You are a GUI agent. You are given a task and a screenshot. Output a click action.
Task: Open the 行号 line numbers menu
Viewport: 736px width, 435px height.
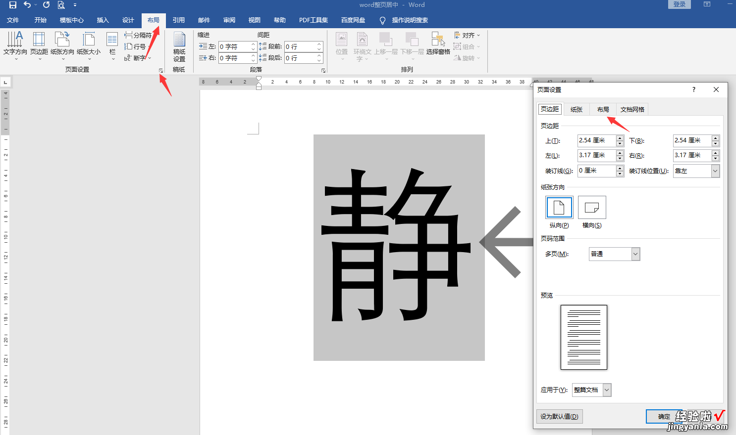pyautogui.click(x=137, y=46)
